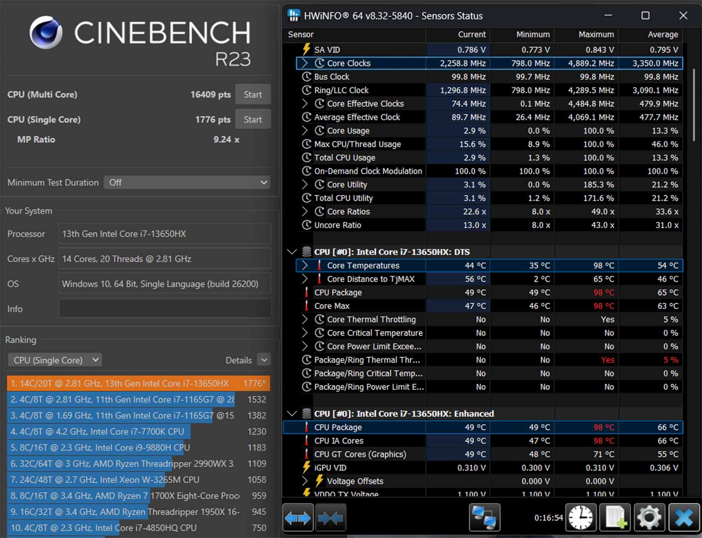Open the Minimum Test Duration dropdown
This screenshot has width=702, height=538.
coord(187,182)
